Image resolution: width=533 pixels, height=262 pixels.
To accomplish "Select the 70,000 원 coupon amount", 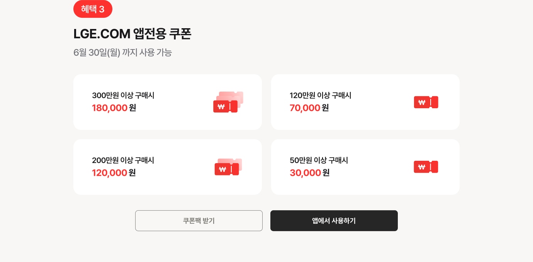I will 309,108.
